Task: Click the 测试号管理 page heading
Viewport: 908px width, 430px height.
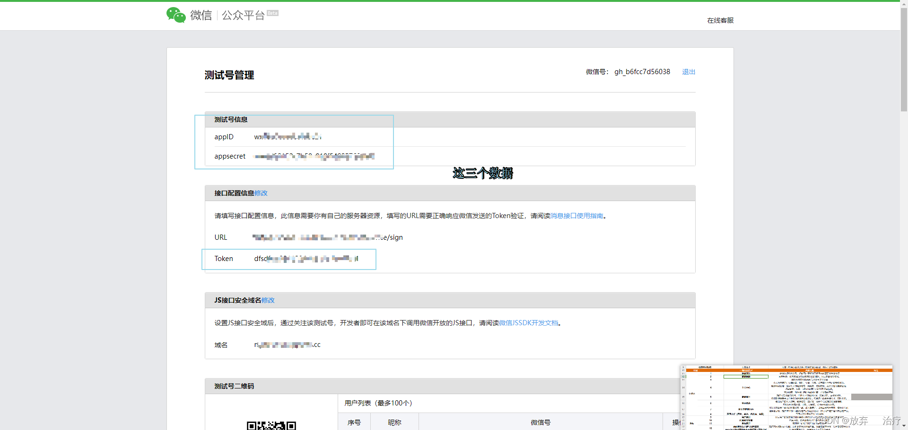Action: [229, 75]
